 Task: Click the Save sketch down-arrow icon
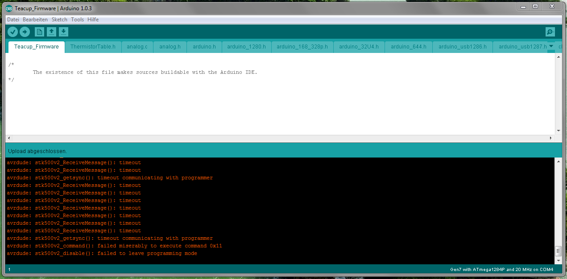(x=64, y=32)
